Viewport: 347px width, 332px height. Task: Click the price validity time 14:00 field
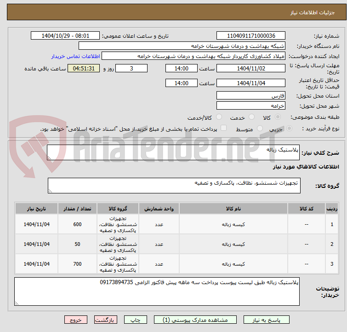pyautogui.click(x=181, y=83)
